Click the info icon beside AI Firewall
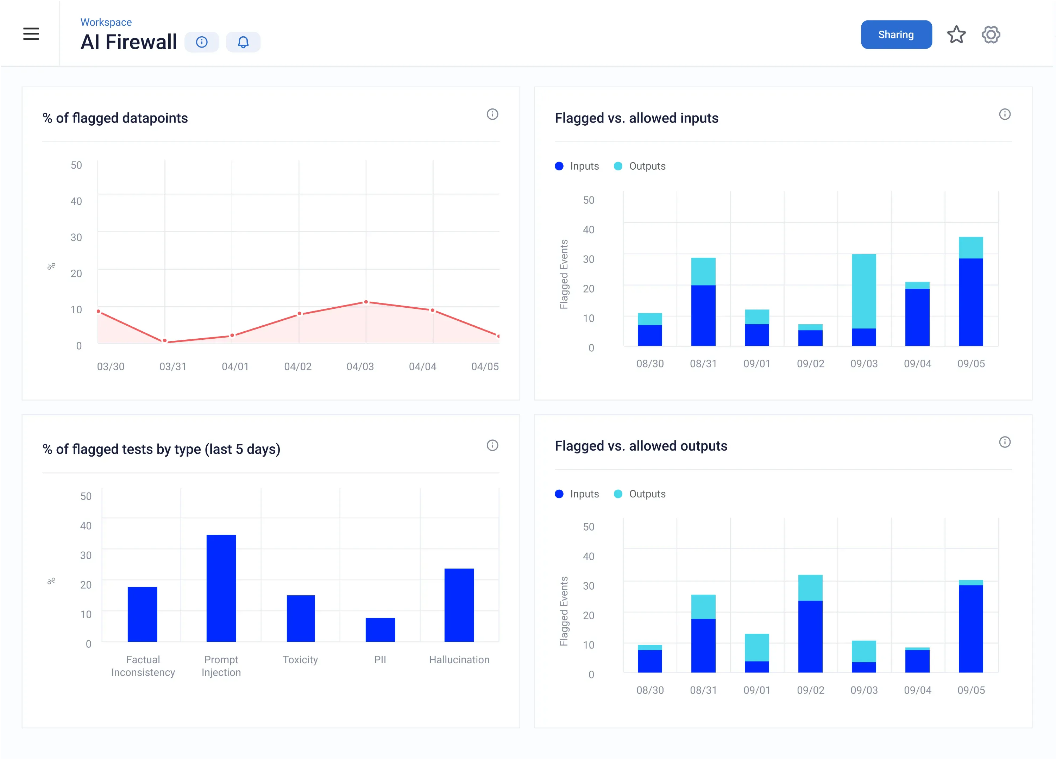The image size is (1056, 759). 202,42
